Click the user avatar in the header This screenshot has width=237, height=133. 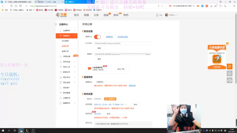166,15
